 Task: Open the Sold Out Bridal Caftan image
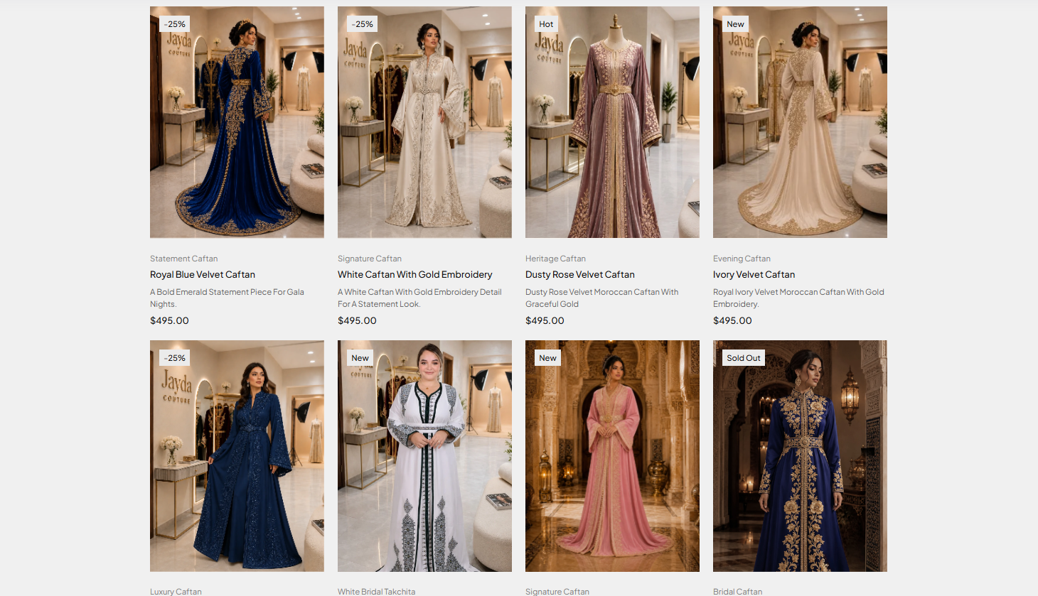click(800, 456)
